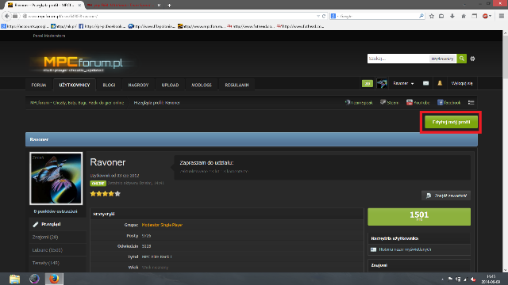Click the site search text field

click(398, 59)
